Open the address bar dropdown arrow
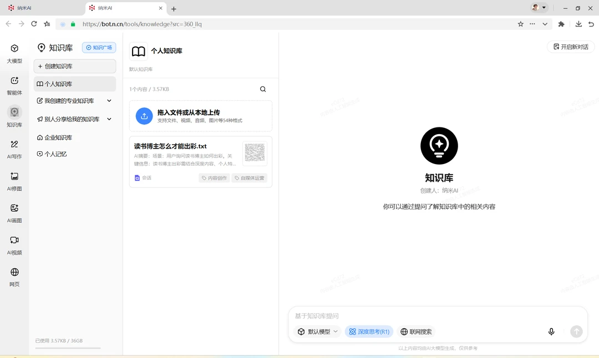 [545, 24]
